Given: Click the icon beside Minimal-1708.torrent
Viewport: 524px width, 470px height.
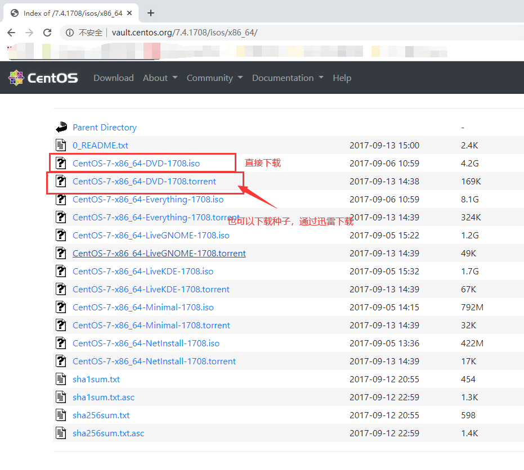Looking at the screenshot, I should tap(61, 325).
